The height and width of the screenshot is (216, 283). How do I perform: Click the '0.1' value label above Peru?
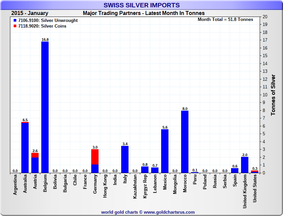click(195, 170)
